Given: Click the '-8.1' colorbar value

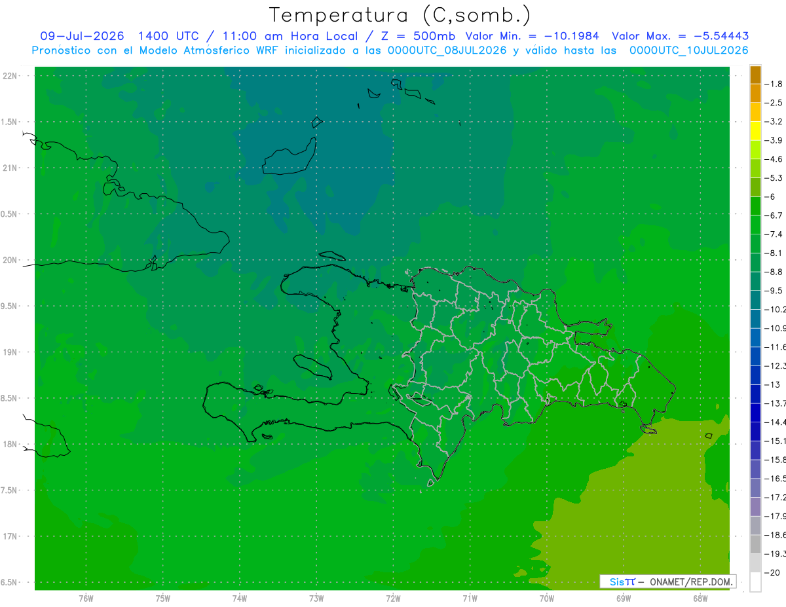Looking at the screenshot, I should [x=774, y=253].
